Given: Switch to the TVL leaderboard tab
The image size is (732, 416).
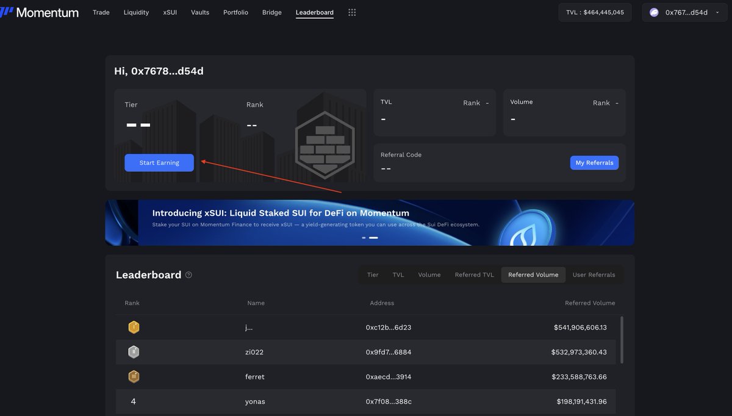Looking at the screenshot, I should coord(398,274).
